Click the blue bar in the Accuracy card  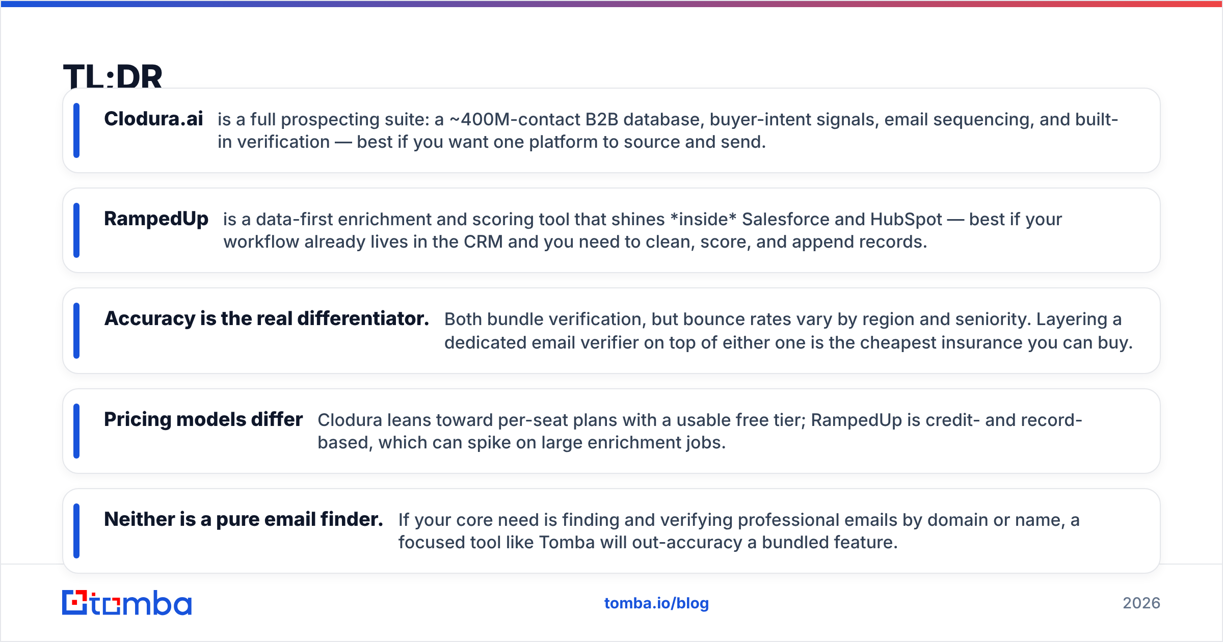pyautogui.click(x=76, y=331)
